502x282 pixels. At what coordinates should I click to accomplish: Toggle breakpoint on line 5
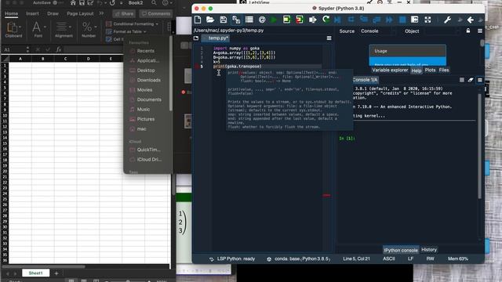(x=197, y=67)
